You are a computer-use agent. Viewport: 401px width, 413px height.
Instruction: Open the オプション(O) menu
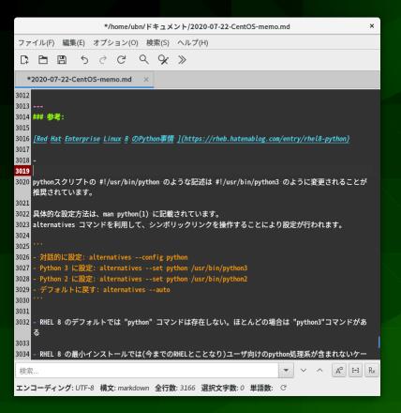click(115, 42)
